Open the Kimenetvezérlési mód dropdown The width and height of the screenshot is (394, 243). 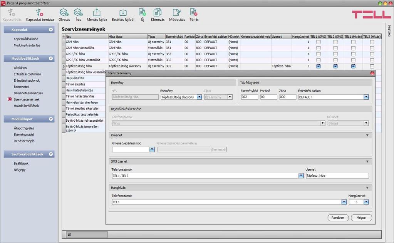[152, 149]
